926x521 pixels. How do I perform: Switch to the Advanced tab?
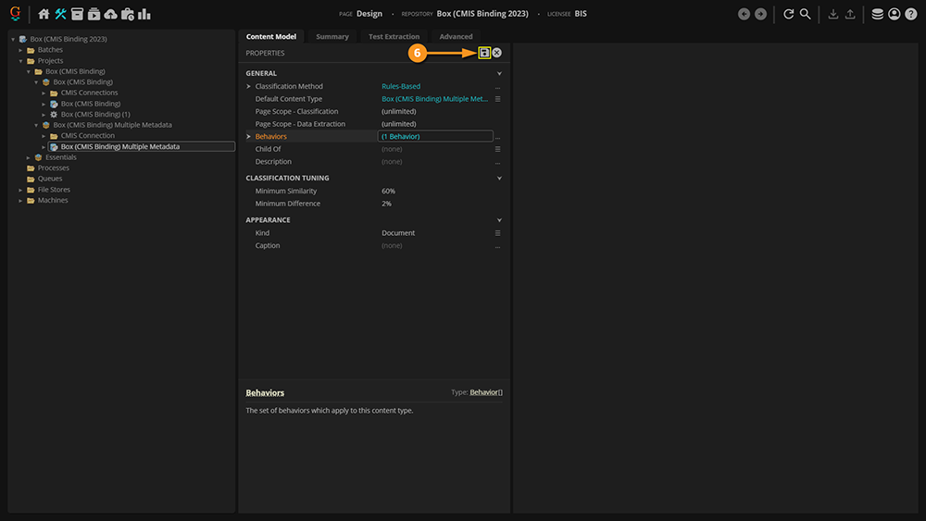tap(456, 37)
